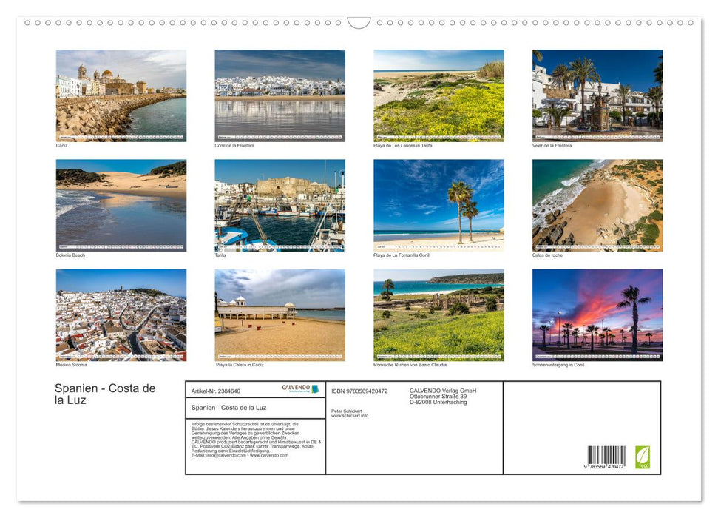Click the D-82008 Unterhaching line
This screenshot has height=518, width=718.
coord(438,402)
